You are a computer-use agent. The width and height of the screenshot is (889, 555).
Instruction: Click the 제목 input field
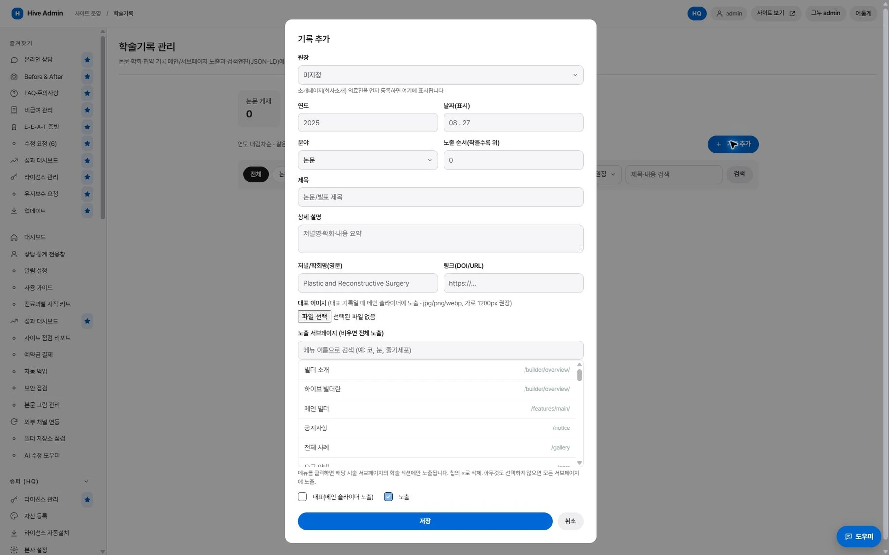coord(441,197)
